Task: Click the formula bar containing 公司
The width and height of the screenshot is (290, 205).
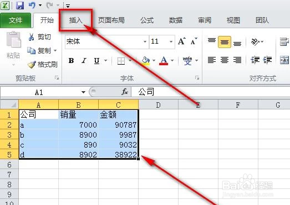Action: tap(211, 92)
